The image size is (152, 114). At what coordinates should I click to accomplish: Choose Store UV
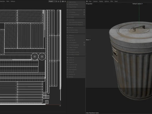[x=76, y=72]
